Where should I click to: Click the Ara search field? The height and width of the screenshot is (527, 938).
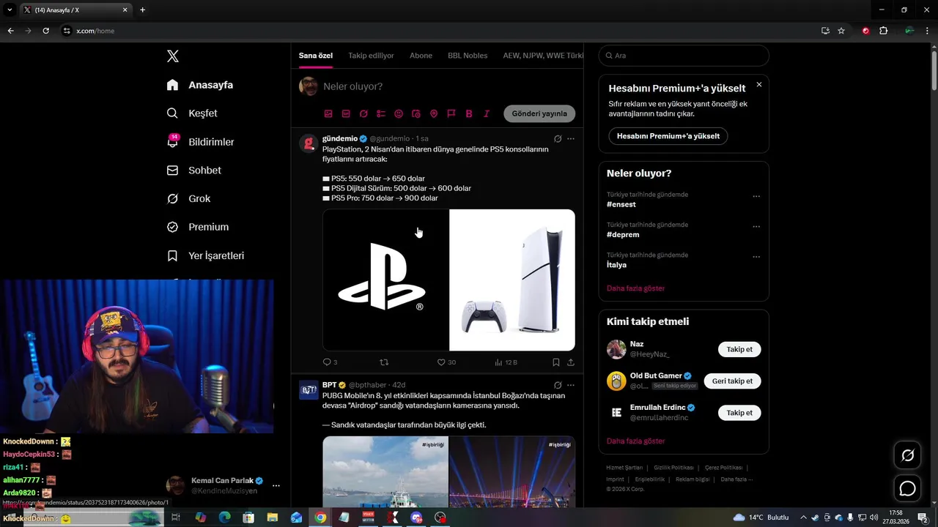click(684, 56)
